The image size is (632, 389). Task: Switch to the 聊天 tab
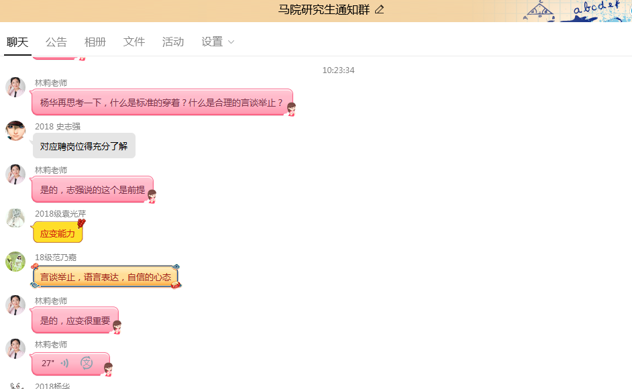(x=17, y=42)
